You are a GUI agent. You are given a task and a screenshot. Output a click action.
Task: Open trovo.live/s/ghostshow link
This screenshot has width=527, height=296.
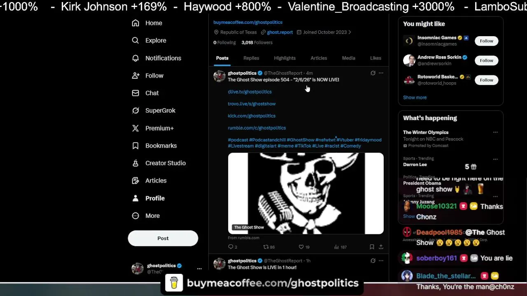pos(252,104)
